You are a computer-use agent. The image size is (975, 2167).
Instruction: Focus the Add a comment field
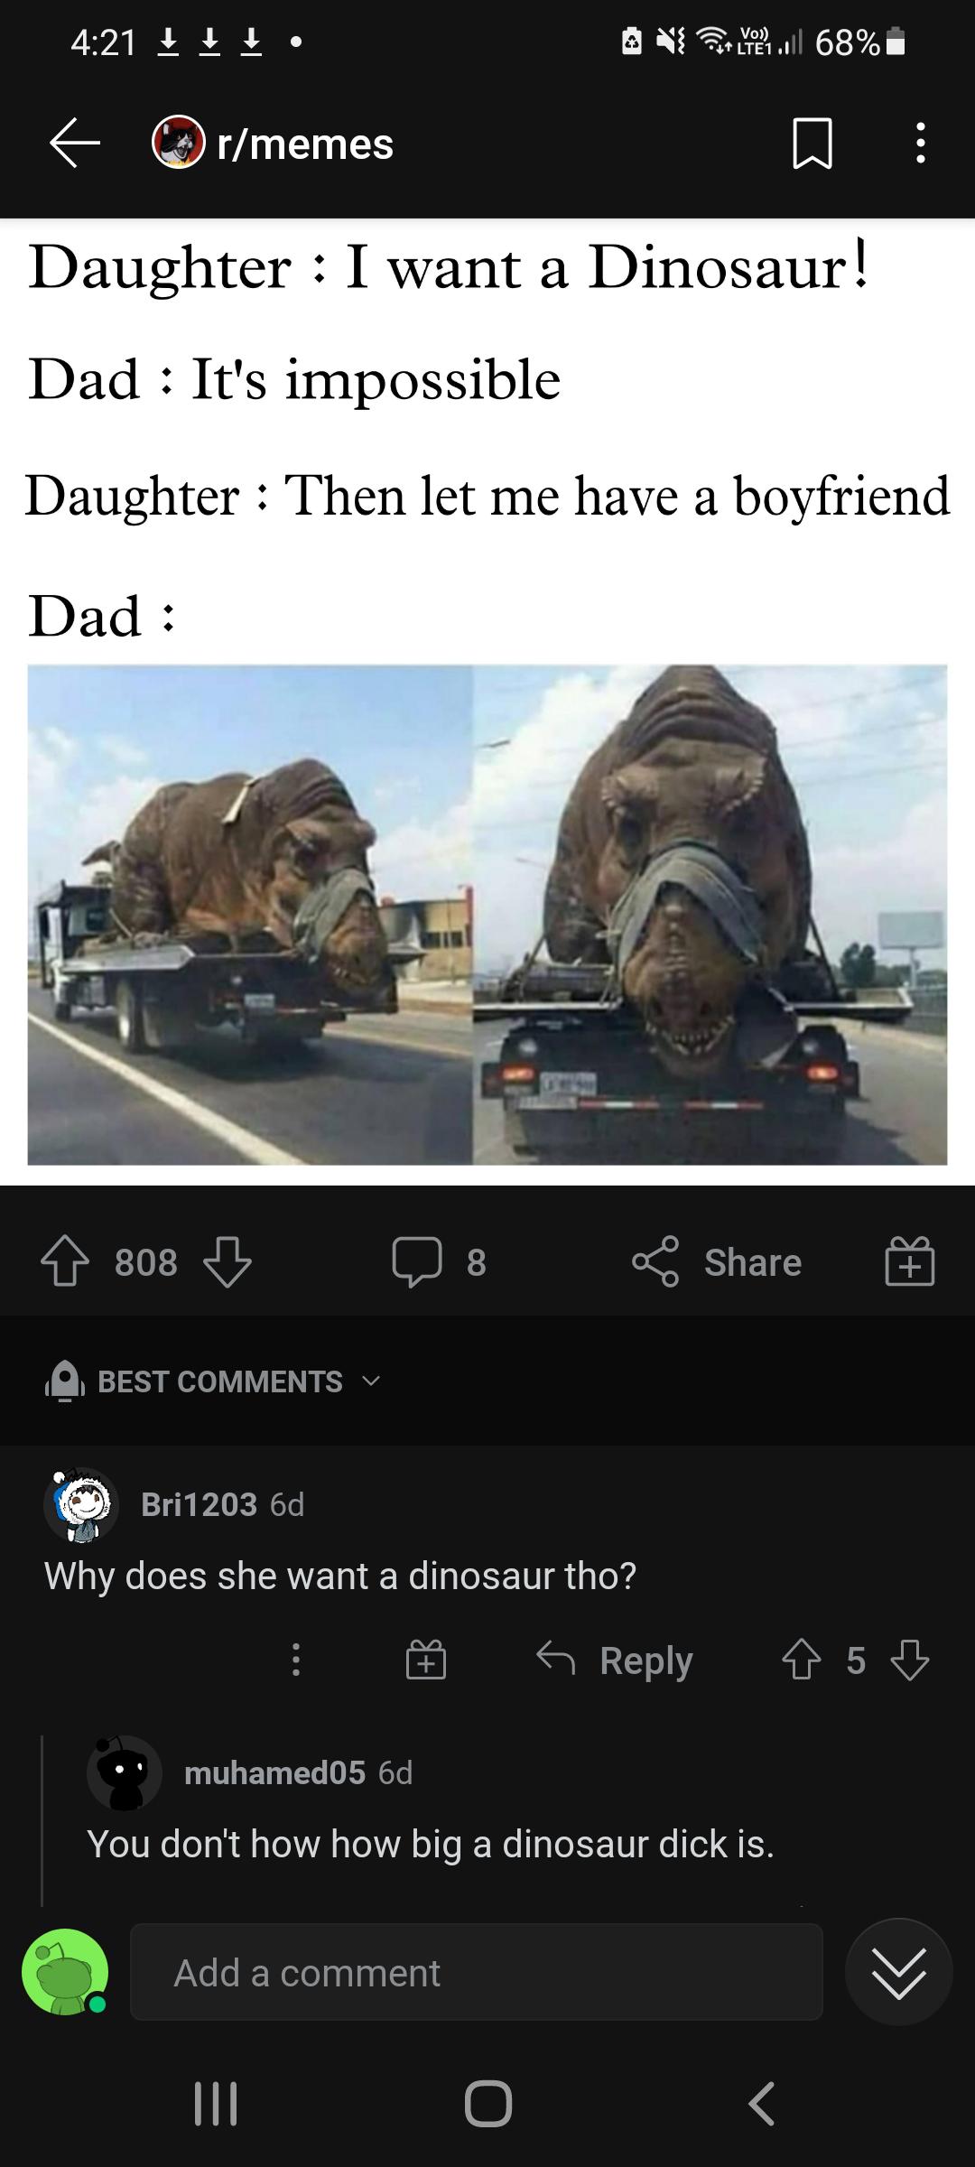click(477, 1972)
